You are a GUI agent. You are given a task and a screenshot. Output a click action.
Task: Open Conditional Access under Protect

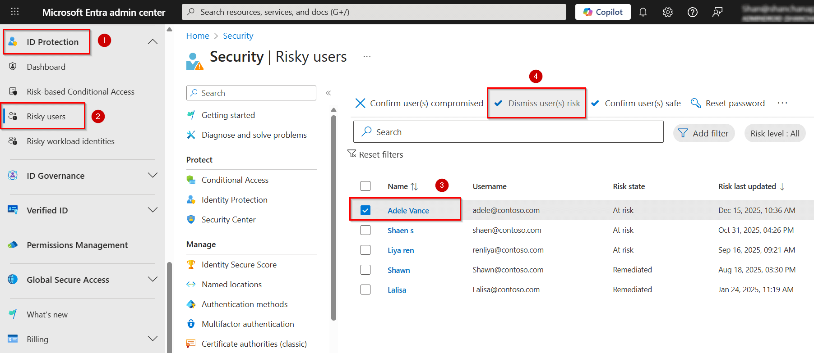click(235, 180)
